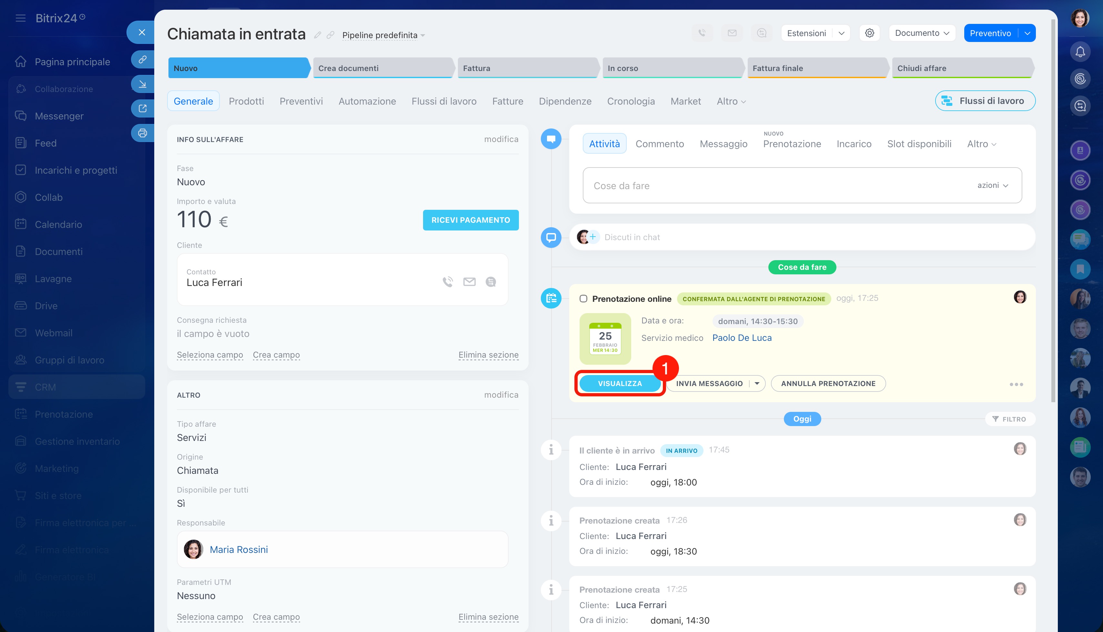This screenshot has height=632, width=1103.
Task: Click the phone icon next to Luca Ferrari
Action: [x=447, y=282]
